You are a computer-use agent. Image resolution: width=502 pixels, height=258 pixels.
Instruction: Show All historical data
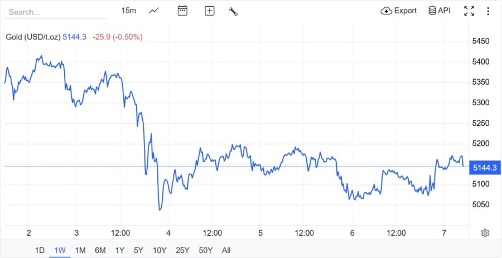[226, 250]
